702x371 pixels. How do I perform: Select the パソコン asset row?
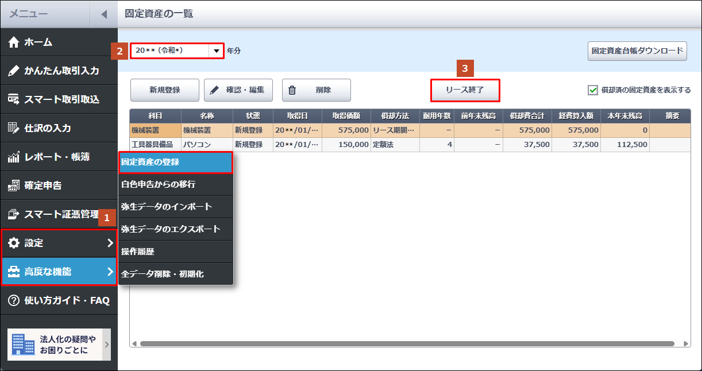point(197,145)
